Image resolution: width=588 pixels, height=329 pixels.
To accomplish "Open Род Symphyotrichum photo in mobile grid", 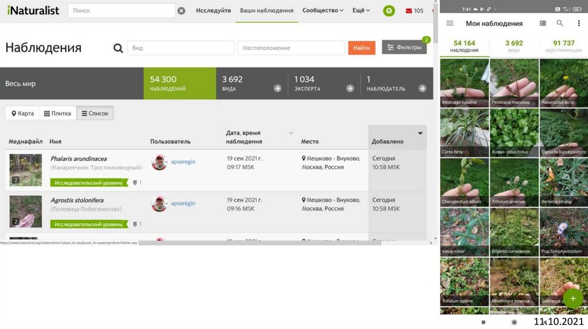I will click(x=564, y=232).
